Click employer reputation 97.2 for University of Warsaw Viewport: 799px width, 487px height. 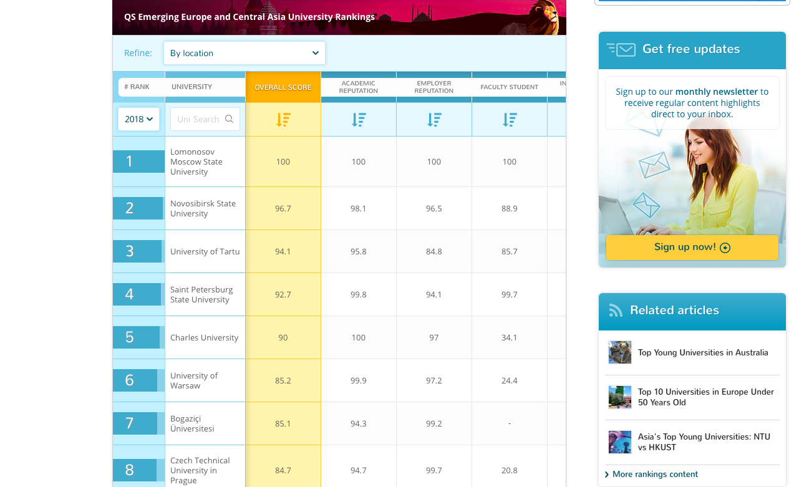tap(434, 381)
